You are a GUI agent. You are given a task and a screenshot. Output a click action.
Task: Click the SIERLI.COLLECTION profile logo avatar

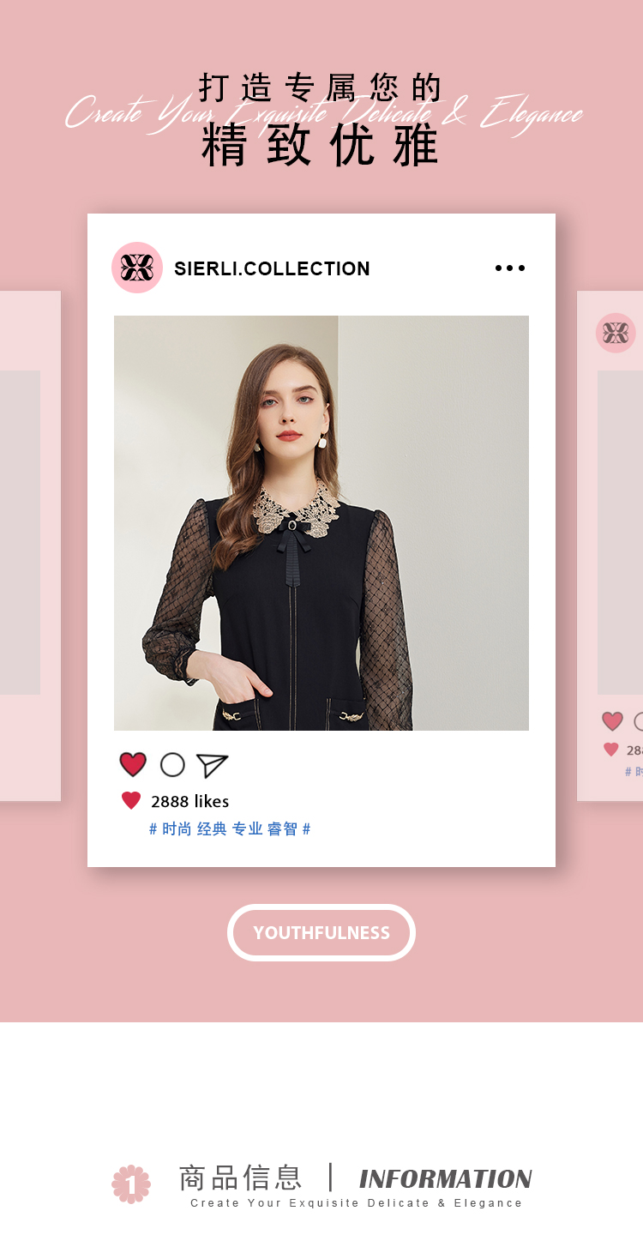[x=137, y=268]
